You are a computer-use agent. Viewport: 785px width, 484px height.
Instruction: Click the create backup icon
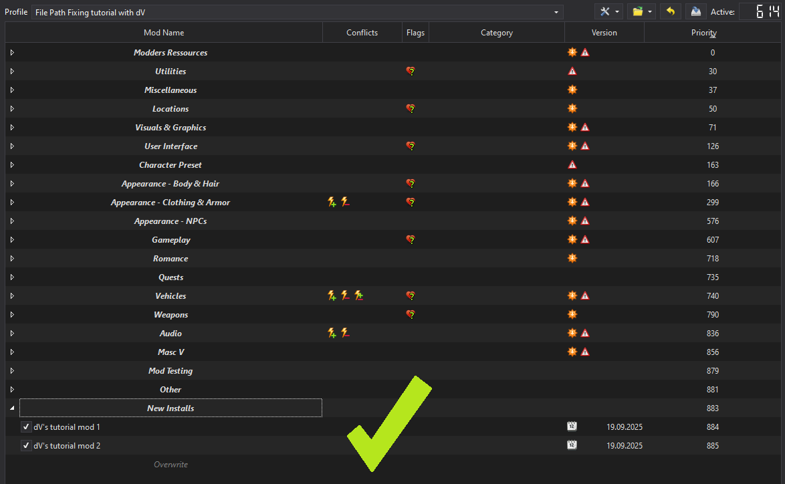(x=695, y=11)
